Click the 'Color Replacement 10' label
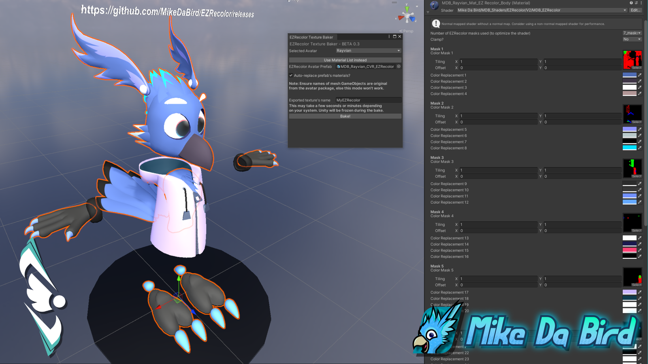The width and height of the screenshot is (648, 364). tap(450, 190)
